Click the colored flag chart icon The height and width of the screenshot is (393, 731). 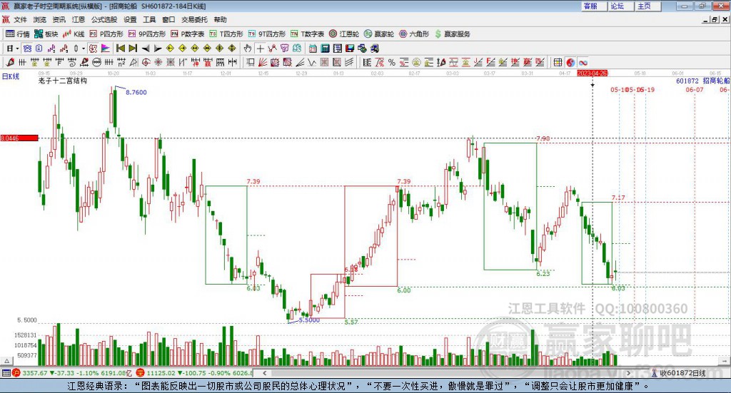[106, 49]
